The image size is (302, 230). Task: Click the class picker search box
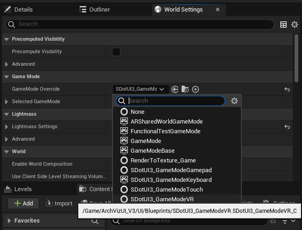click(x=170, y=101)
